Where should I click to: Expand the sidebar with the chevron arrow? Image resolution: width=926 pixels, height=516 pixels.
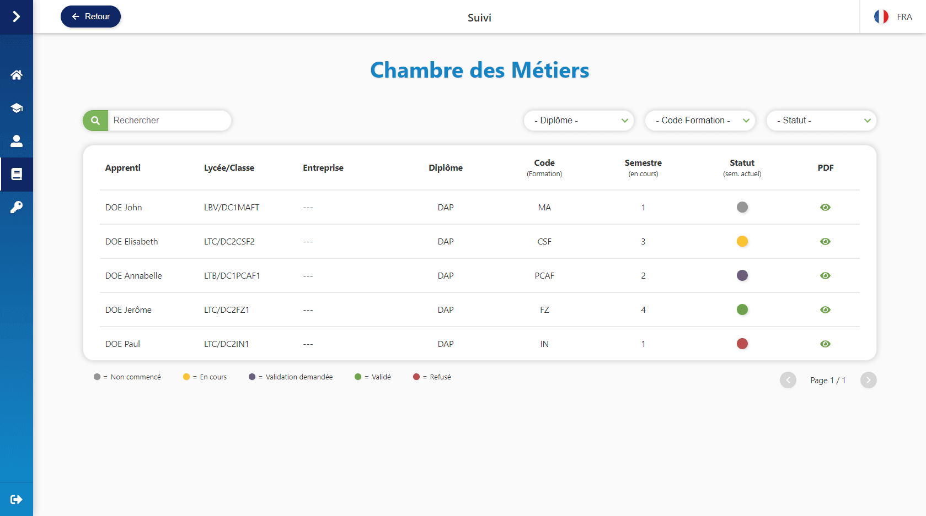point(17,17)
